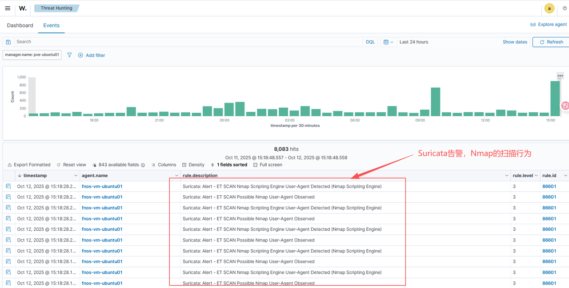Select the Events tab
This screenshot has width=569, height=288.
point(51,25)
